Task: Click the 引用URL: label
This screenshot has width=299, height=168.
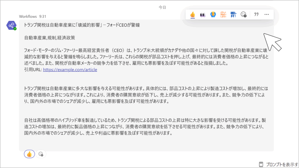Action: tap(33, 70)
